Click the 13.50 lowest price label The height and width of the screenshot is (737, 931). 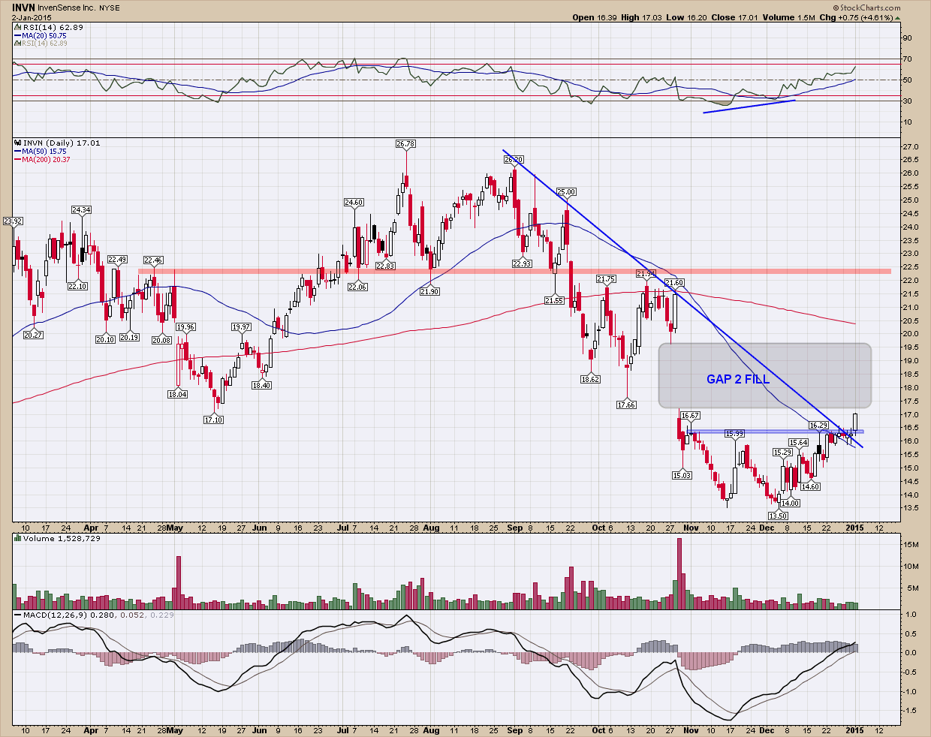point(778,516)
